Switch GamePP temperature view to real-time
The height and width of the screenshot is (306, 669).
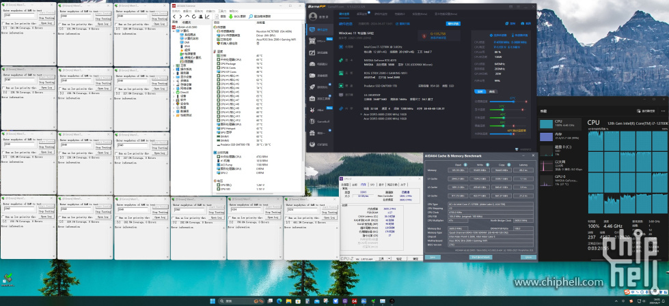coord(480,91)
